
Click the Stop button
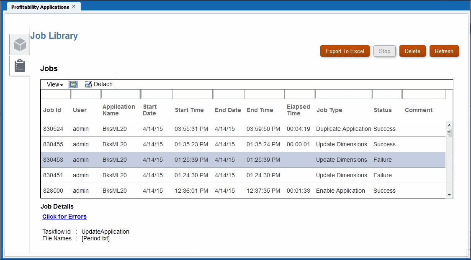[384, 51]
